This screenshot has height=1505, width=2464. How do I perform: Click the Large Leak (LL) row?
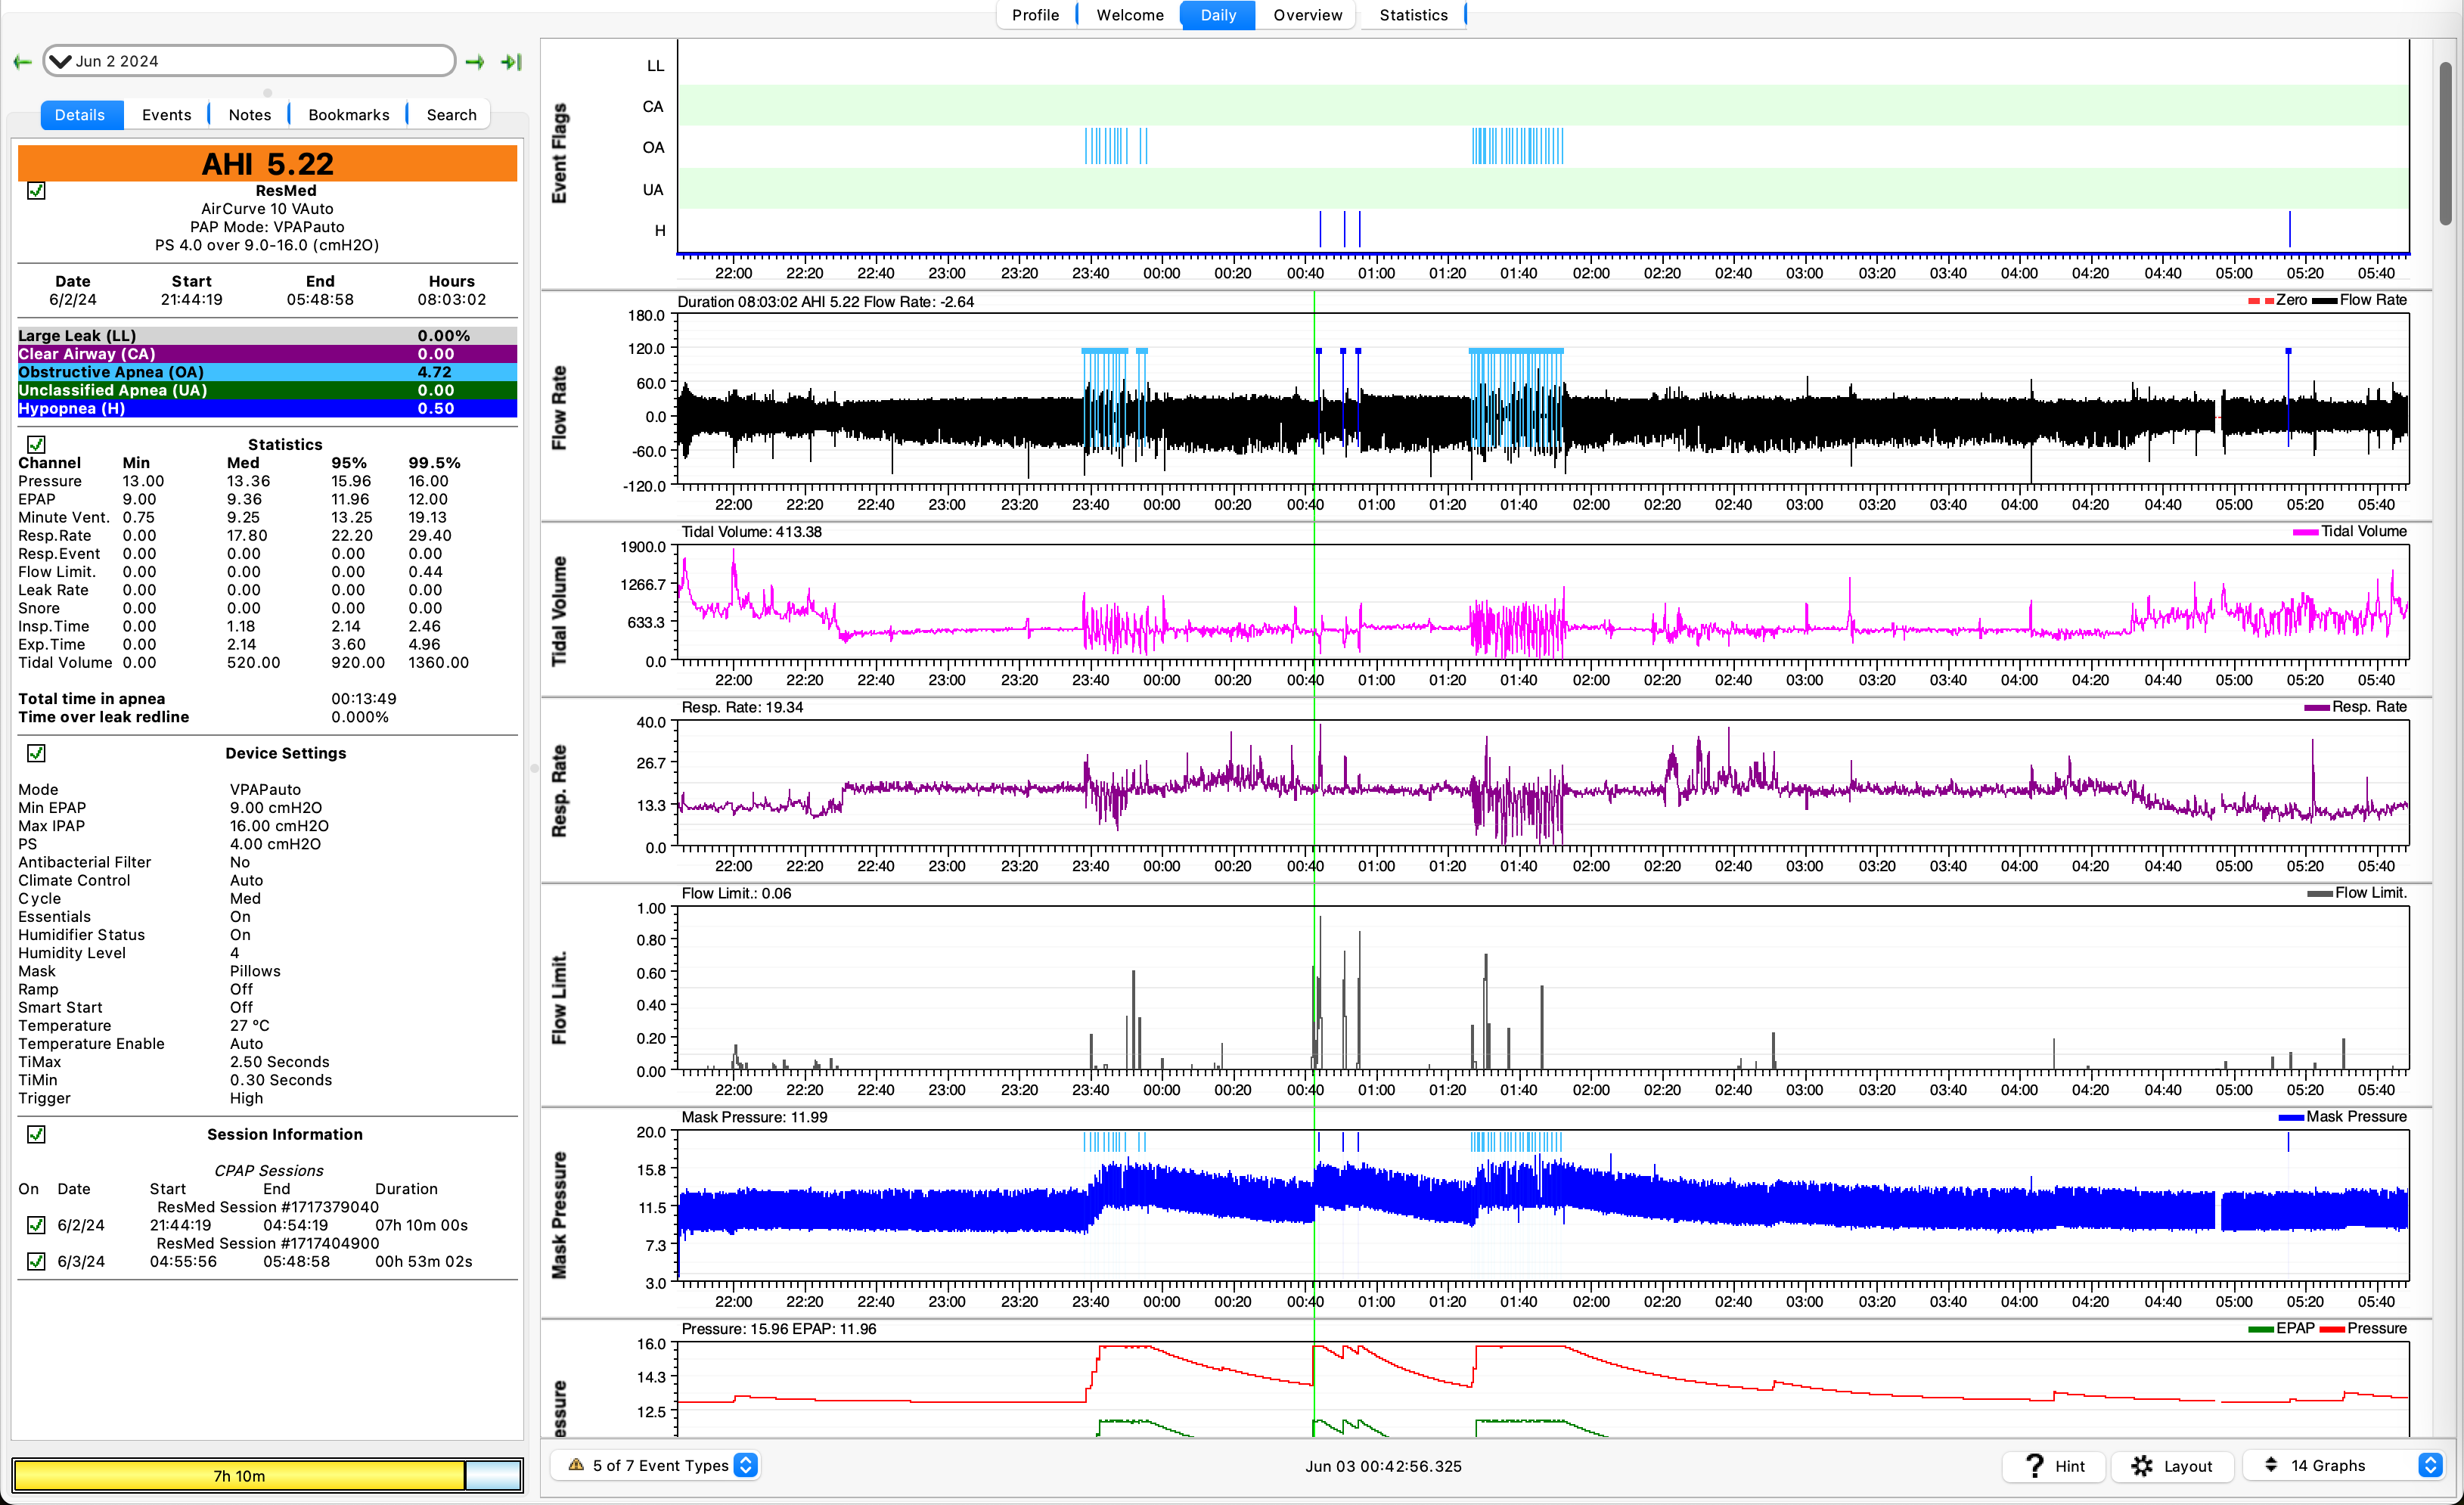[267, 336]
